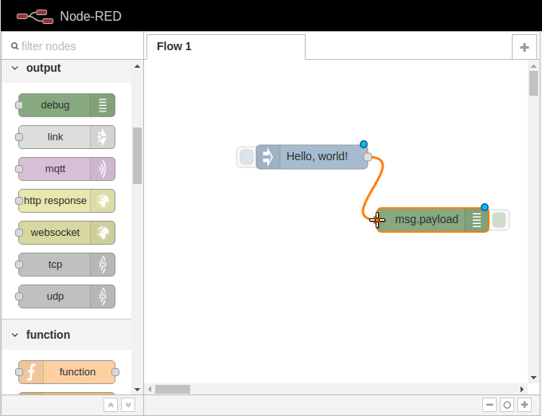542x416 pixels.
Task: Focus the filter nodes search field
Action: [x=72, y=46]
